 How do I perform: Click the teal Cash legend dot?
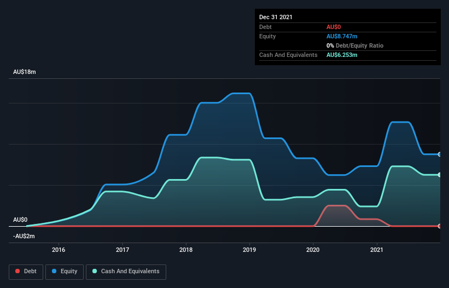coord(95,271)
